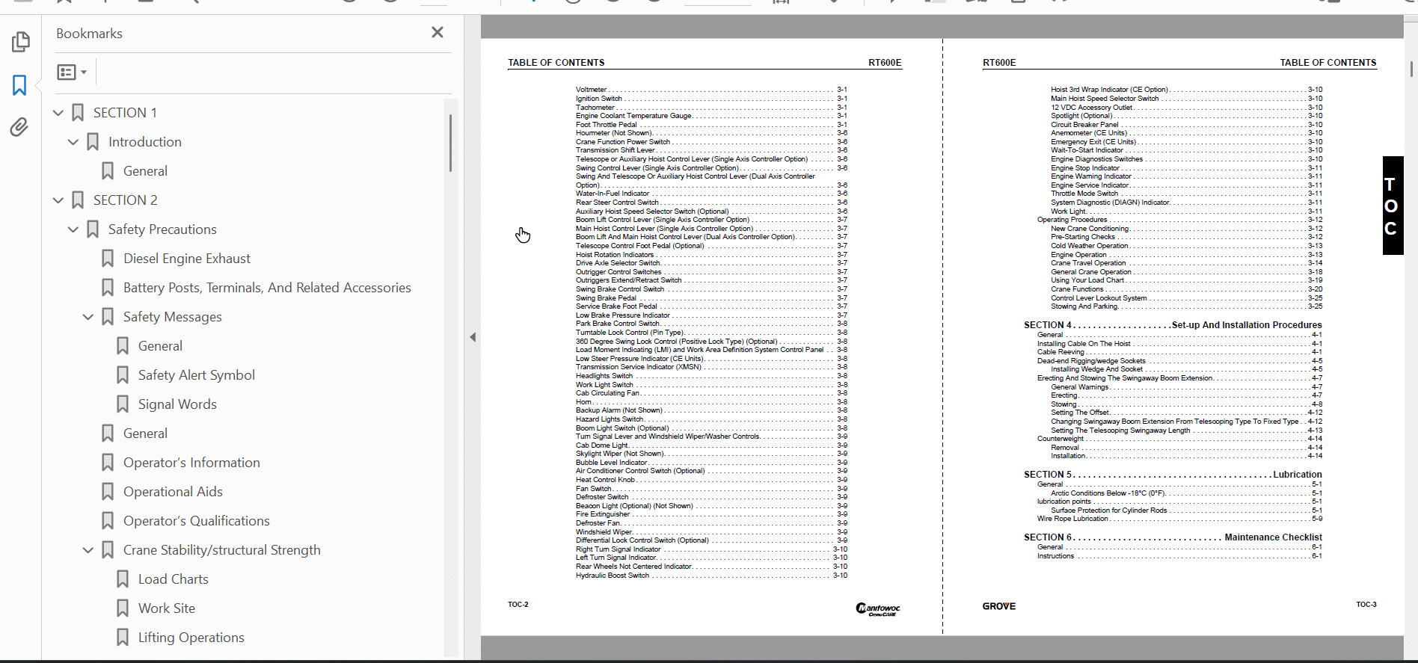Go to the Operator's Information bookmark
This screenshot has width=1418, height=663.
click(191, 463)
